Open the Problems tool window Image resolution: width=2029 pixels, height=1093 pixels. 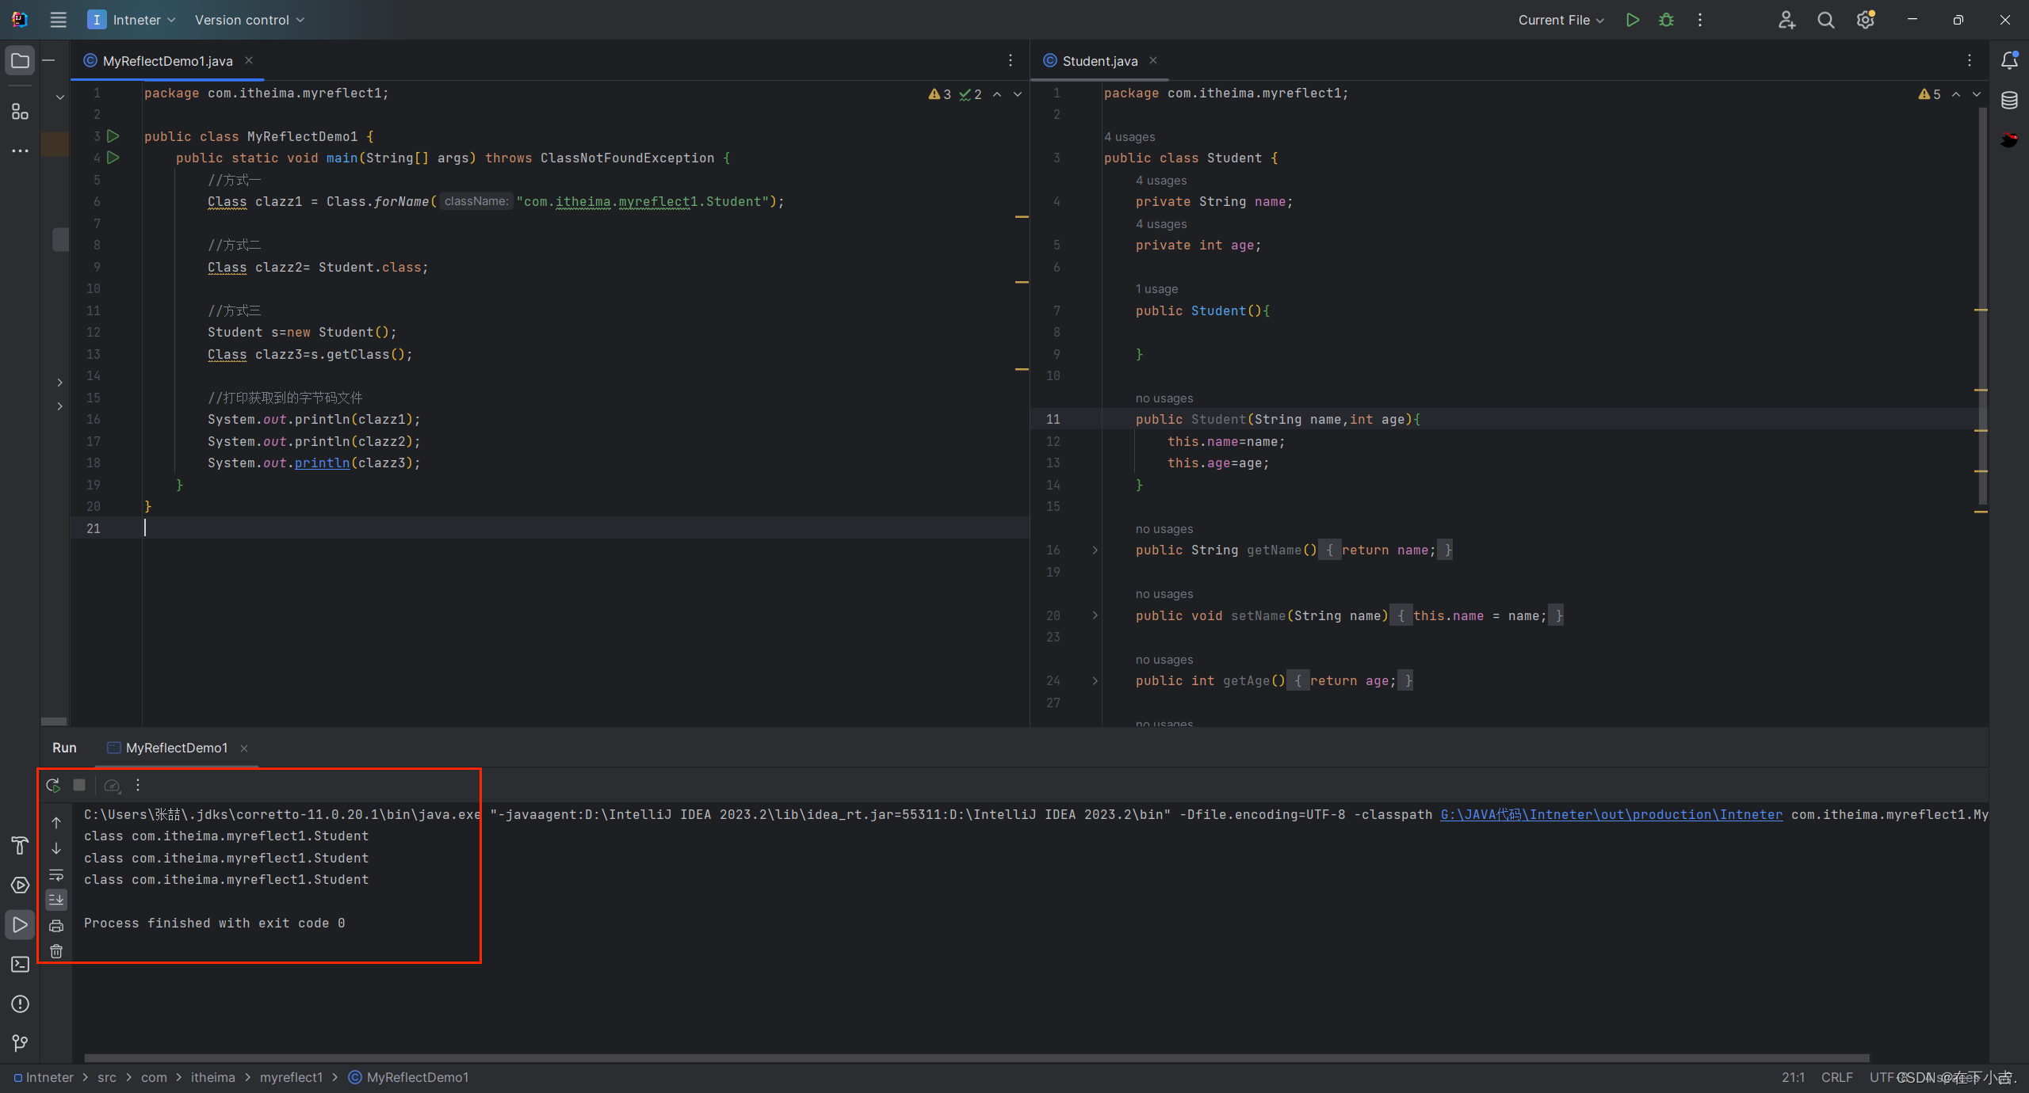coord(20,1004)
